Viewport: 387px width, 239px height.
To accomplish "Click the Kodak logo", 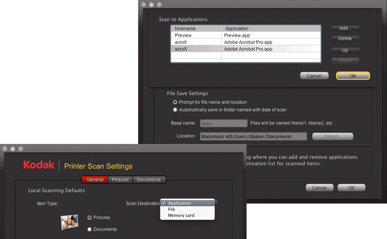I will tap(39, 165).
